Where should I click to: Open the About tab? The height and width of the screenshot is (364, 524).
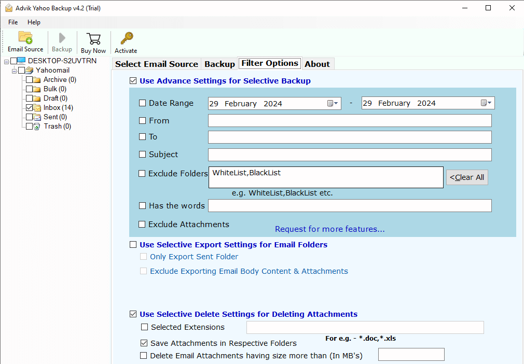coord(317,64)
